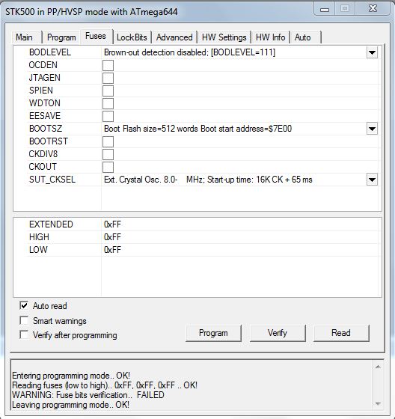Check the BOOTRST fuse checkbox

108,141
